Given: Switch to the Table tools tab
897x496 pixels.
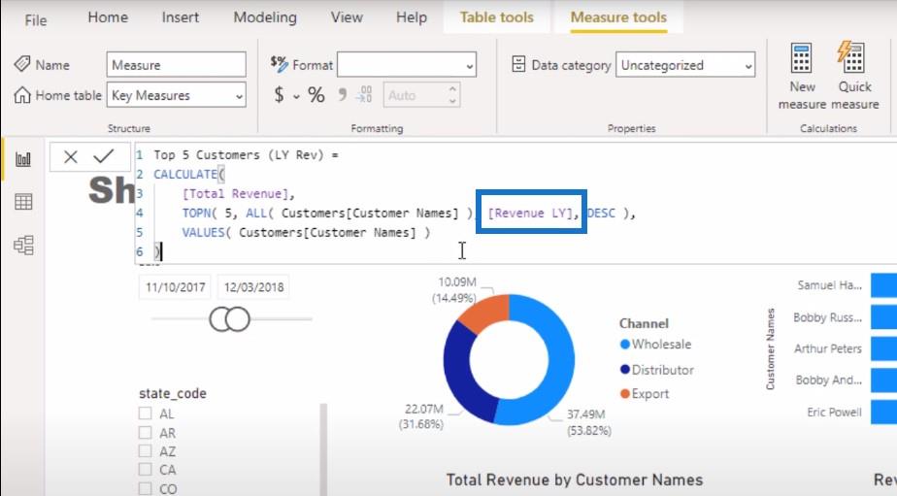Looking at the screenshot, I should pos(497,17).
